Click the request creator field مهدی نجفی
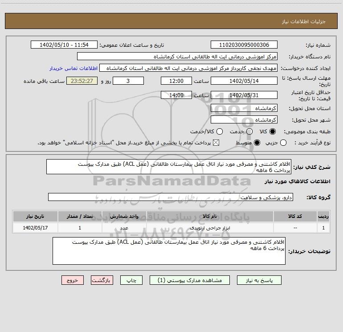This screenshot has width=343, height=332. (x=188, y=68)
